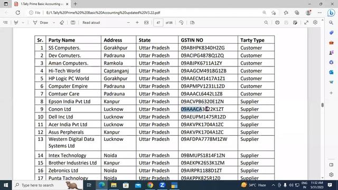Zoom out the PDF with minus button

point(128,22)
